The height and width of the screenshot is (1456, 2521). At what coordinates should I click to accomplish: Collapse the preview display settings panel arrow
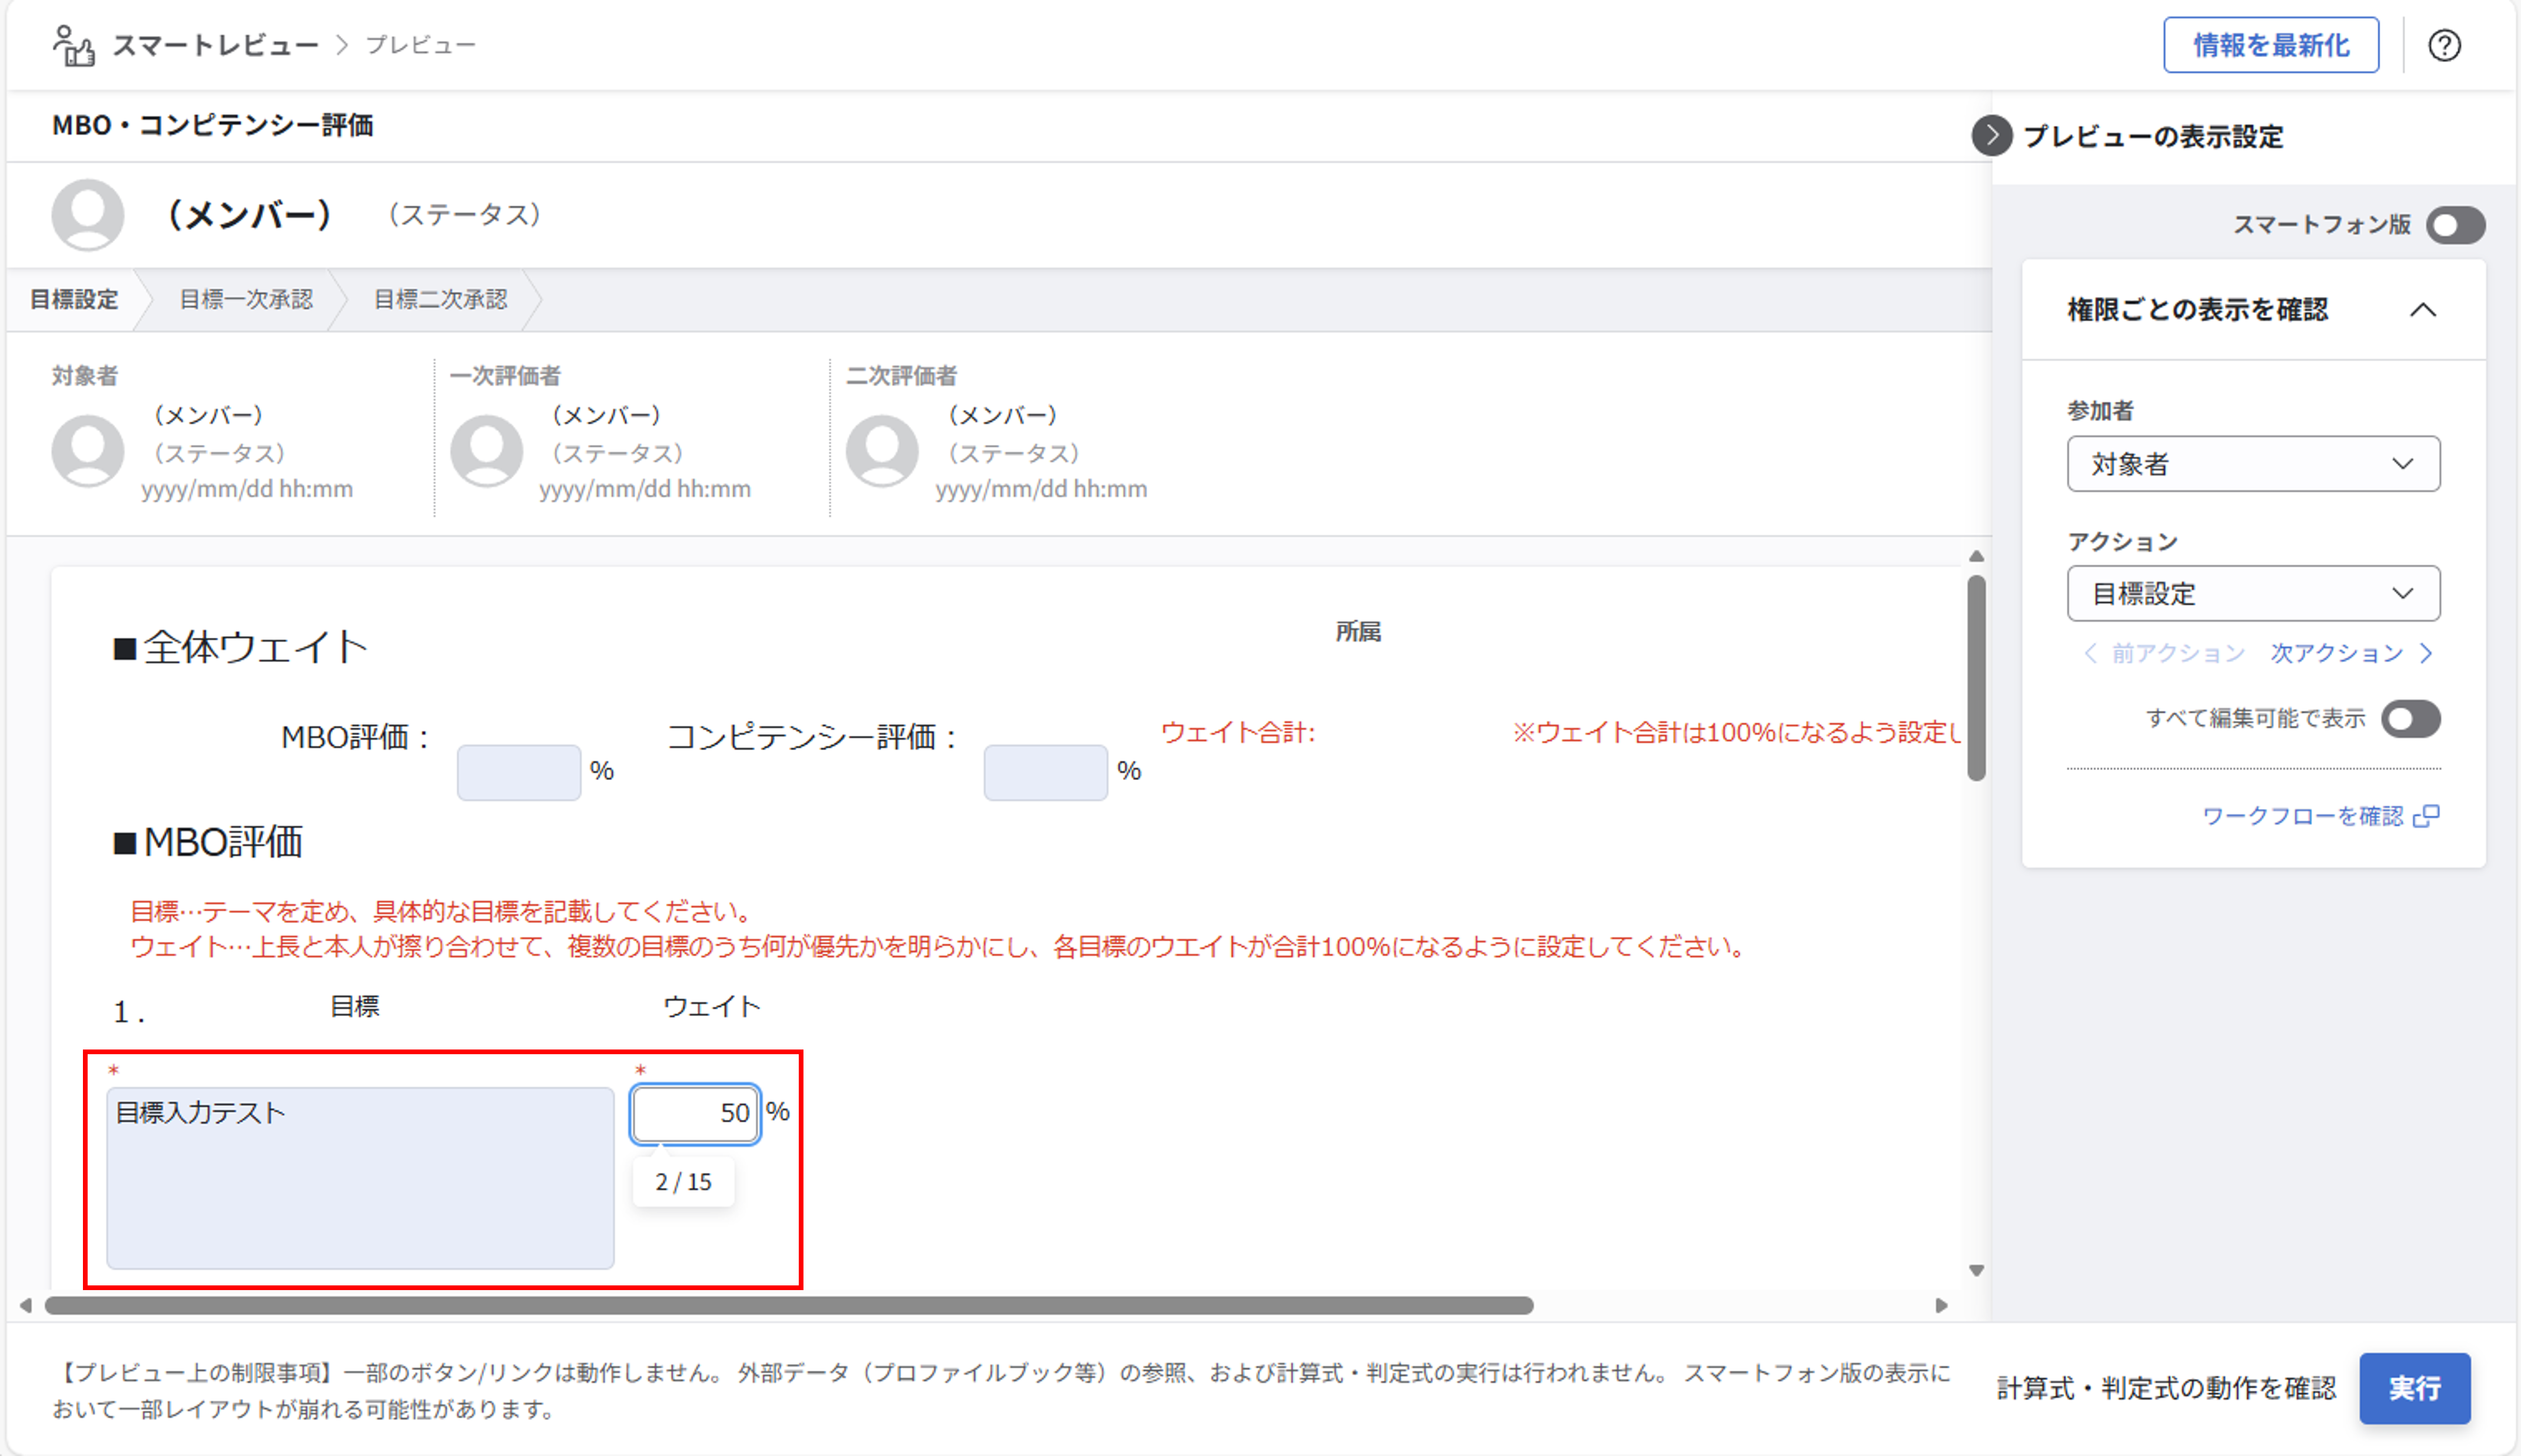coord(1991,135)
